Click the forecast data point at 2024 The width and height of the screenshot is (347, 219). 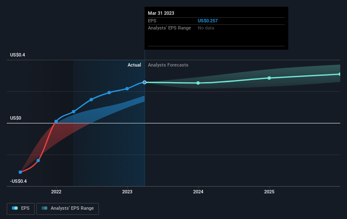click(198, 83)
